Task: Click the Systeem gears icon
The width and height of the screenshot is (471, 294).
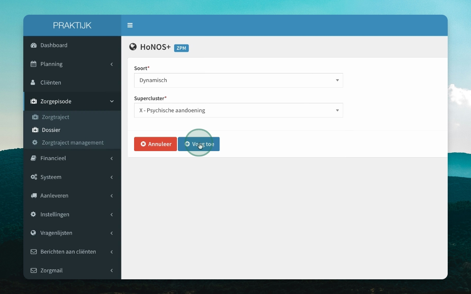Action: [x=34, y=177]
